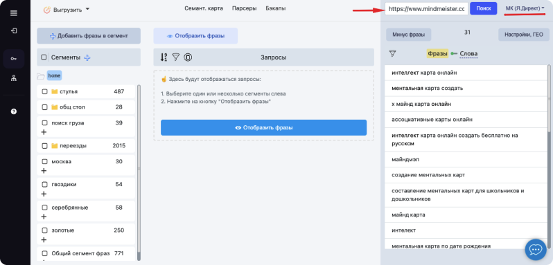
Task: Click the plus icon beside Сегменты
Action: 87,57
